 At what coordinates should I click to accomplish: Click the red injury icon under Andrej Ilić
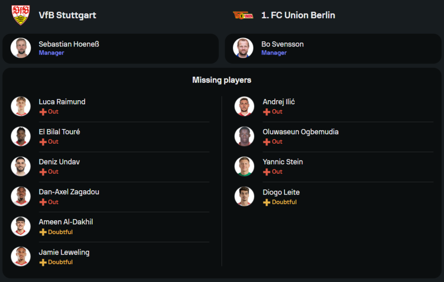pos(267,112)
